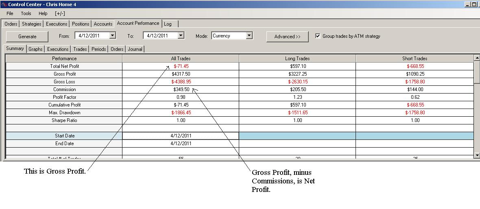Toggle Group trades by ATM strategy checkbox
Screen dimensions: 480x209
tap(318, 36)
